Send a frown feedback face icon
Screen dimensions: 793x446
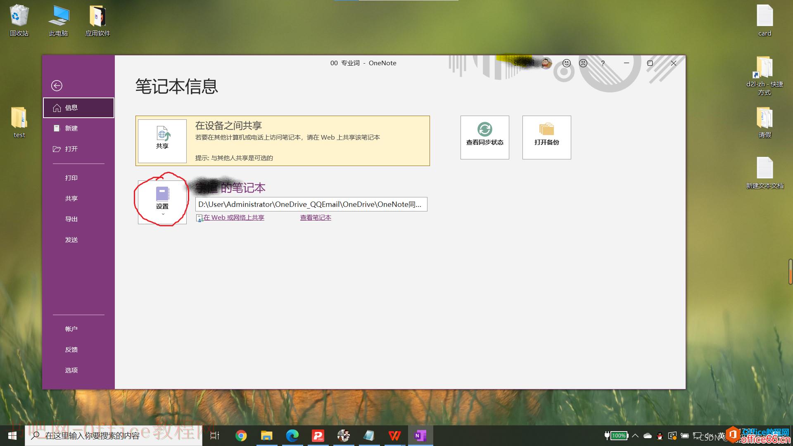[x=583, y=63]
